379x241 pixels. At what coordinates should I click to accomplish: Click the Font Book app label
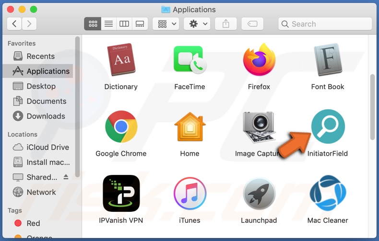(328, 87)
